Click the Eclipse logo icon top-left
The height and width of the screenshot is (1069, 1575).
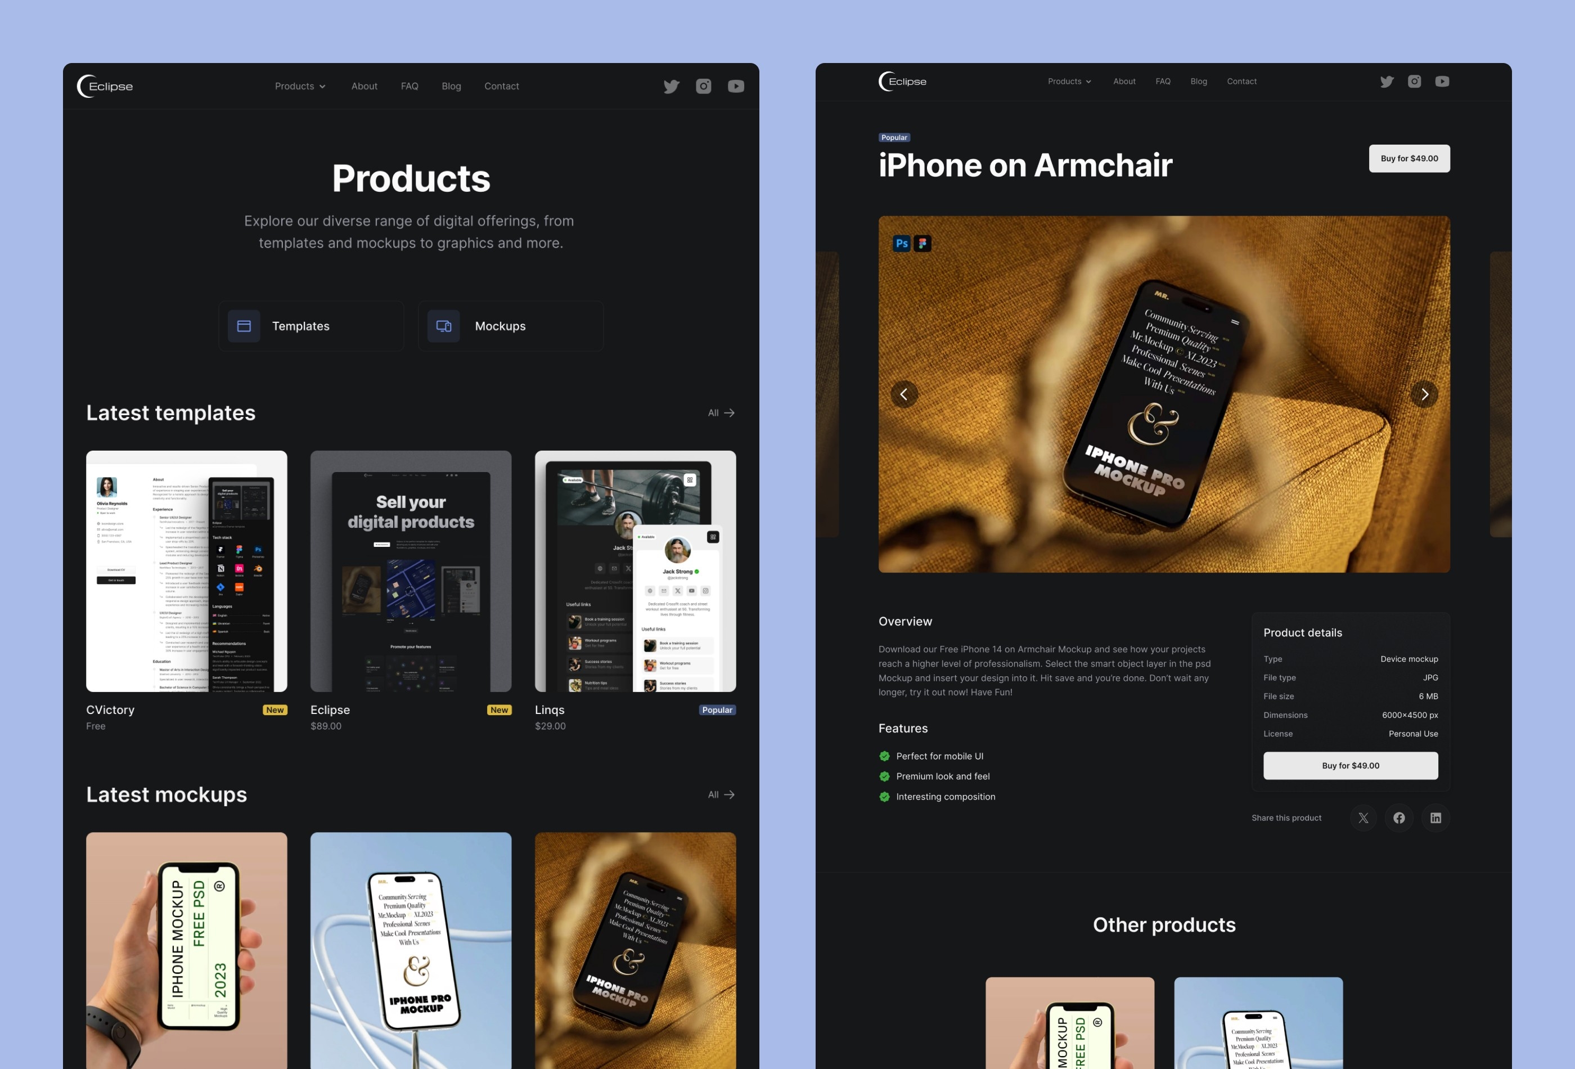coord(106,86)
